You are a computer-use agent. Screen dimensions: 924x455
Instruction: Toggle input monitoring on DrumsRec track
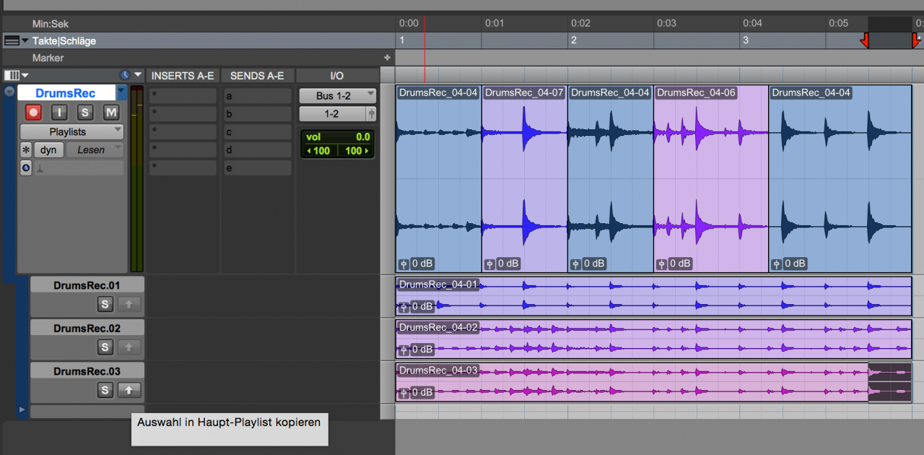(60, 112)
